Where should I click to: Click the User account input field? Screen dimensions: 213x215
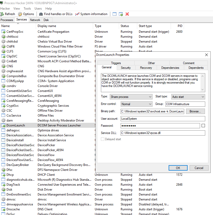163,119
